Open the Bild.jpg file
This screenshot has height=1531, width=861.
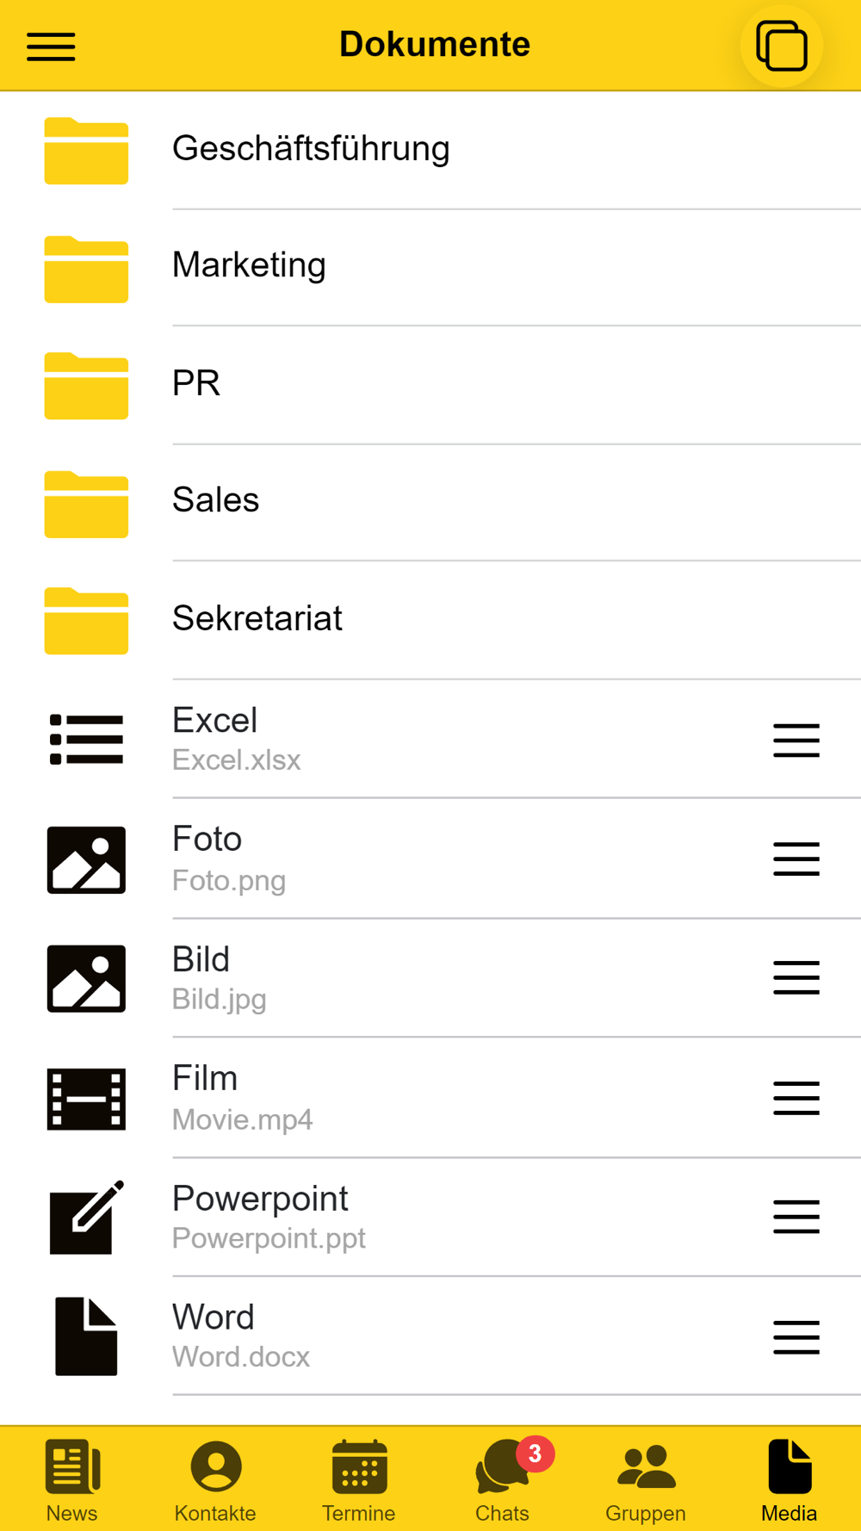(x=219, y=978)
